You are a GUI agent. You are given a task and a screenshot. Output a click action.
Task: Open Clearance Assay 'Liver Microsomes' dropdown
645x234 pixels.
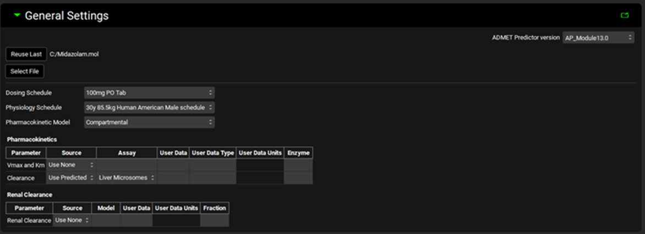pyautogui.click(x=127, y=178)
